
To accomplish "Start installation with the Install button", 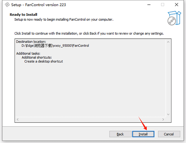I will [x=143, y=134].
